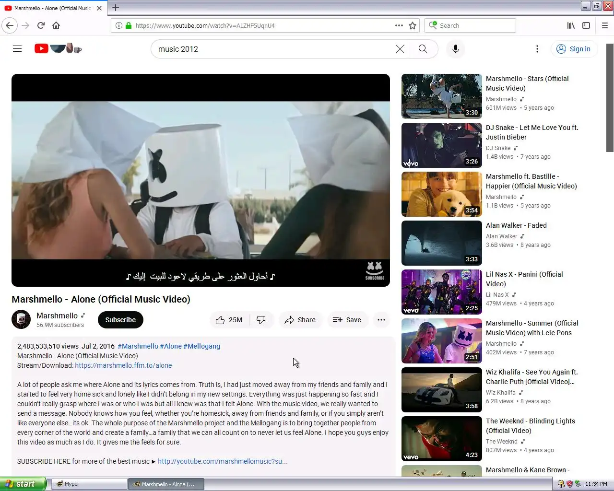Viewport: 614px width, 491px height.
Task: Open Marshmello - Summer thumbnail
Action: pyautogui.click(x=442, y=340)
